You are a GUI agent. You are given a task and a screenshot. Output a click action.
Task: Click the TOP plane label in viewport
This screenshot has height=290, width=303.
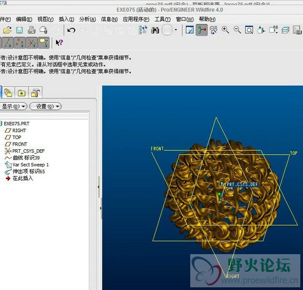click(x=294, y=153)
